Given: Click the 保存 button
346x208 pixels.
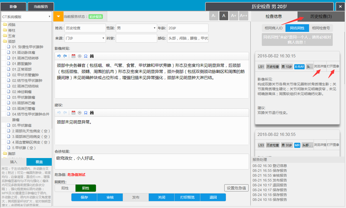Looking at the screenshot, I should (84, 197).
